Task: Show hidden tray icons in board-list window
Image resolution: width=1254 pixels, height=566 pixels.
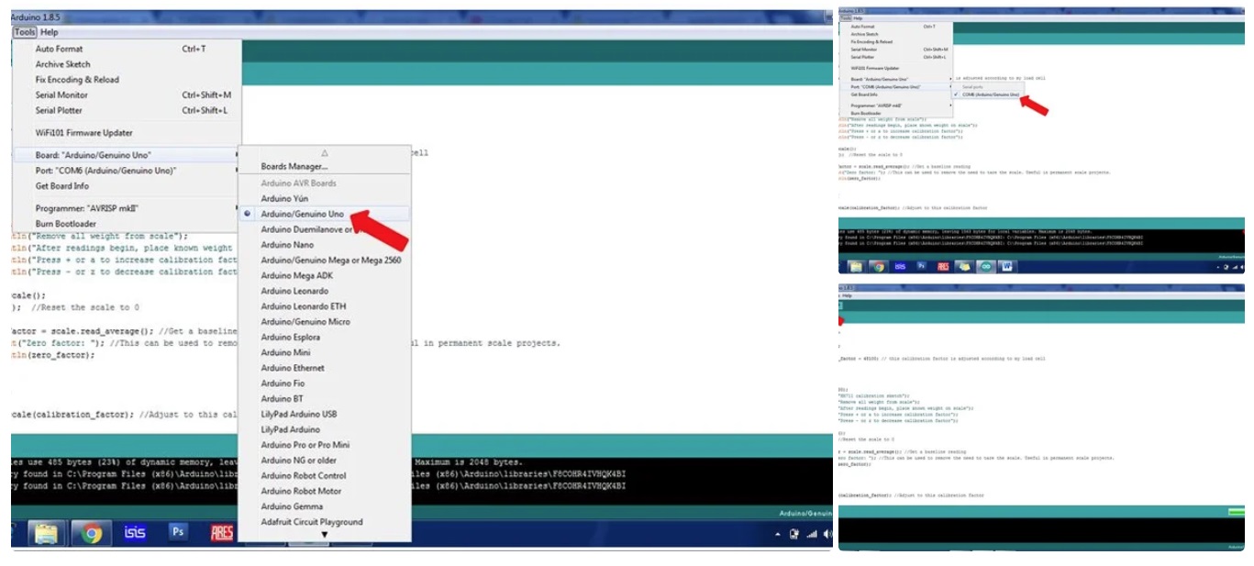Action: pyautogui.click(x=778, y=534)
